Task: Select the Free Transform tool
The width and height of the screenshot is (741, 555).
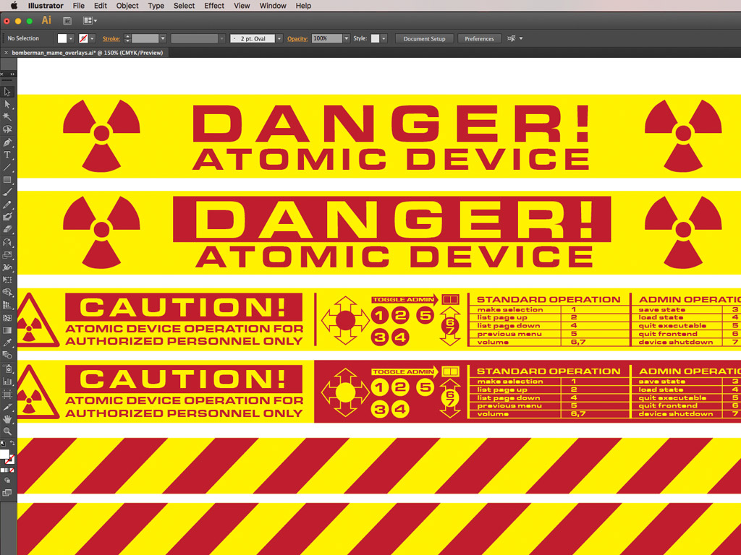Action: pyautogui.click(x=7, y=280)
